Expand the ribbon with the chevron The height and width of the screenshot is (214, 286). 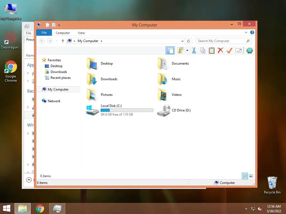(246, 32)
